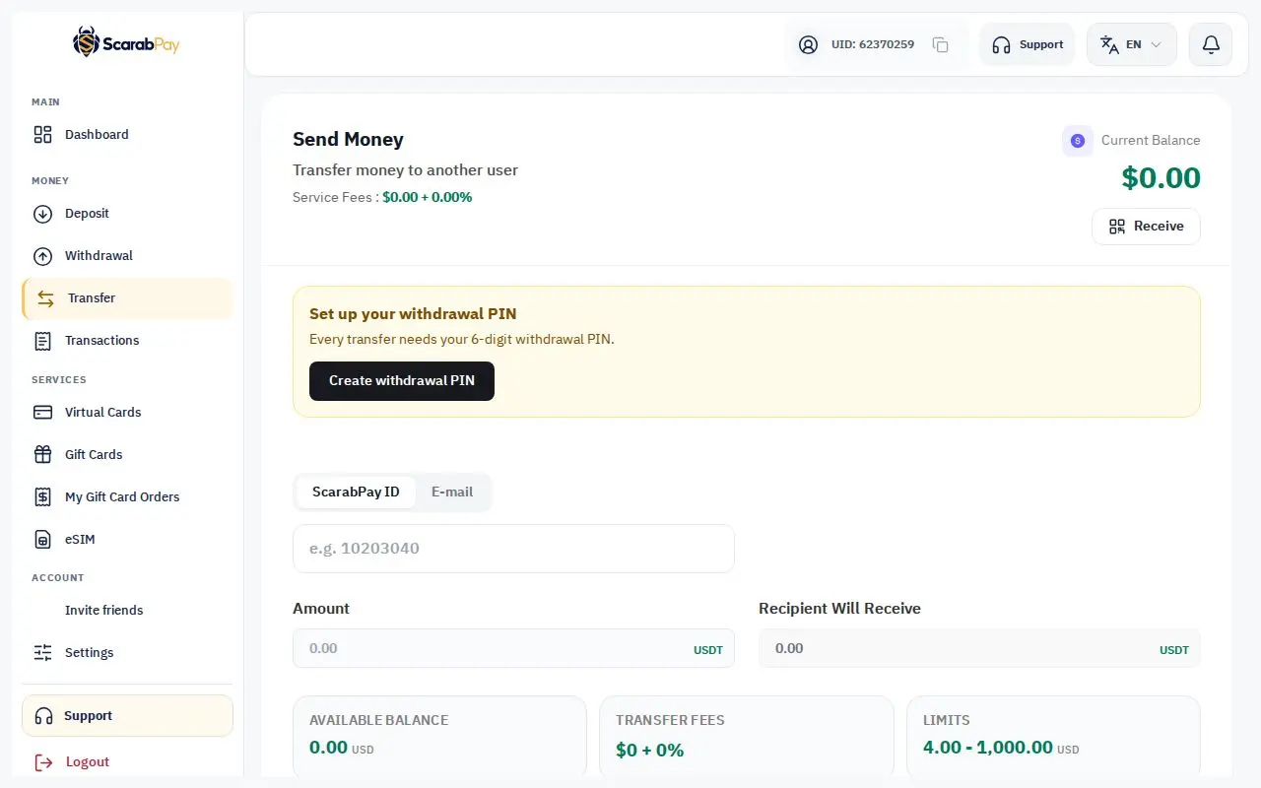The image size is (1261, 788).
Task: Switch to the ScarabPay ID tab
Action: [x=356, y=492]
